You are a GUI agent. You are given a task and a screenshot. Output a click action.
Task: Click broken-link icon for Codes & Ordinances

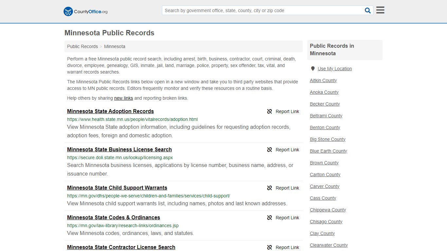click(x=270, y=218)
